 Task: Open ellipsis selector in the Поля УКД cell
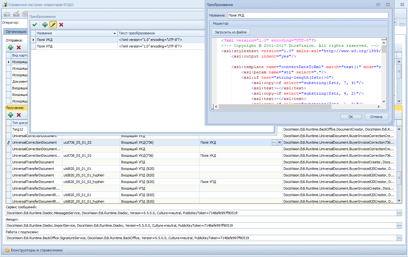point(274,142)
